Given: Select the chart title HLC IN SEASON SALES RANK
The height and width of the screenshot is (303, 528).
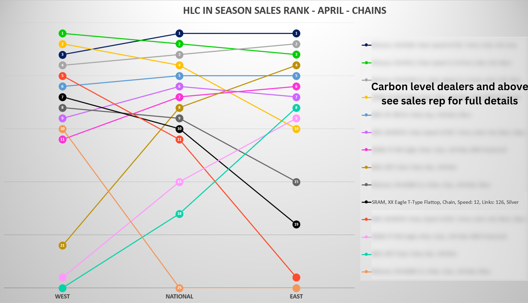Looking at the screenshot, I should [285, 10].
